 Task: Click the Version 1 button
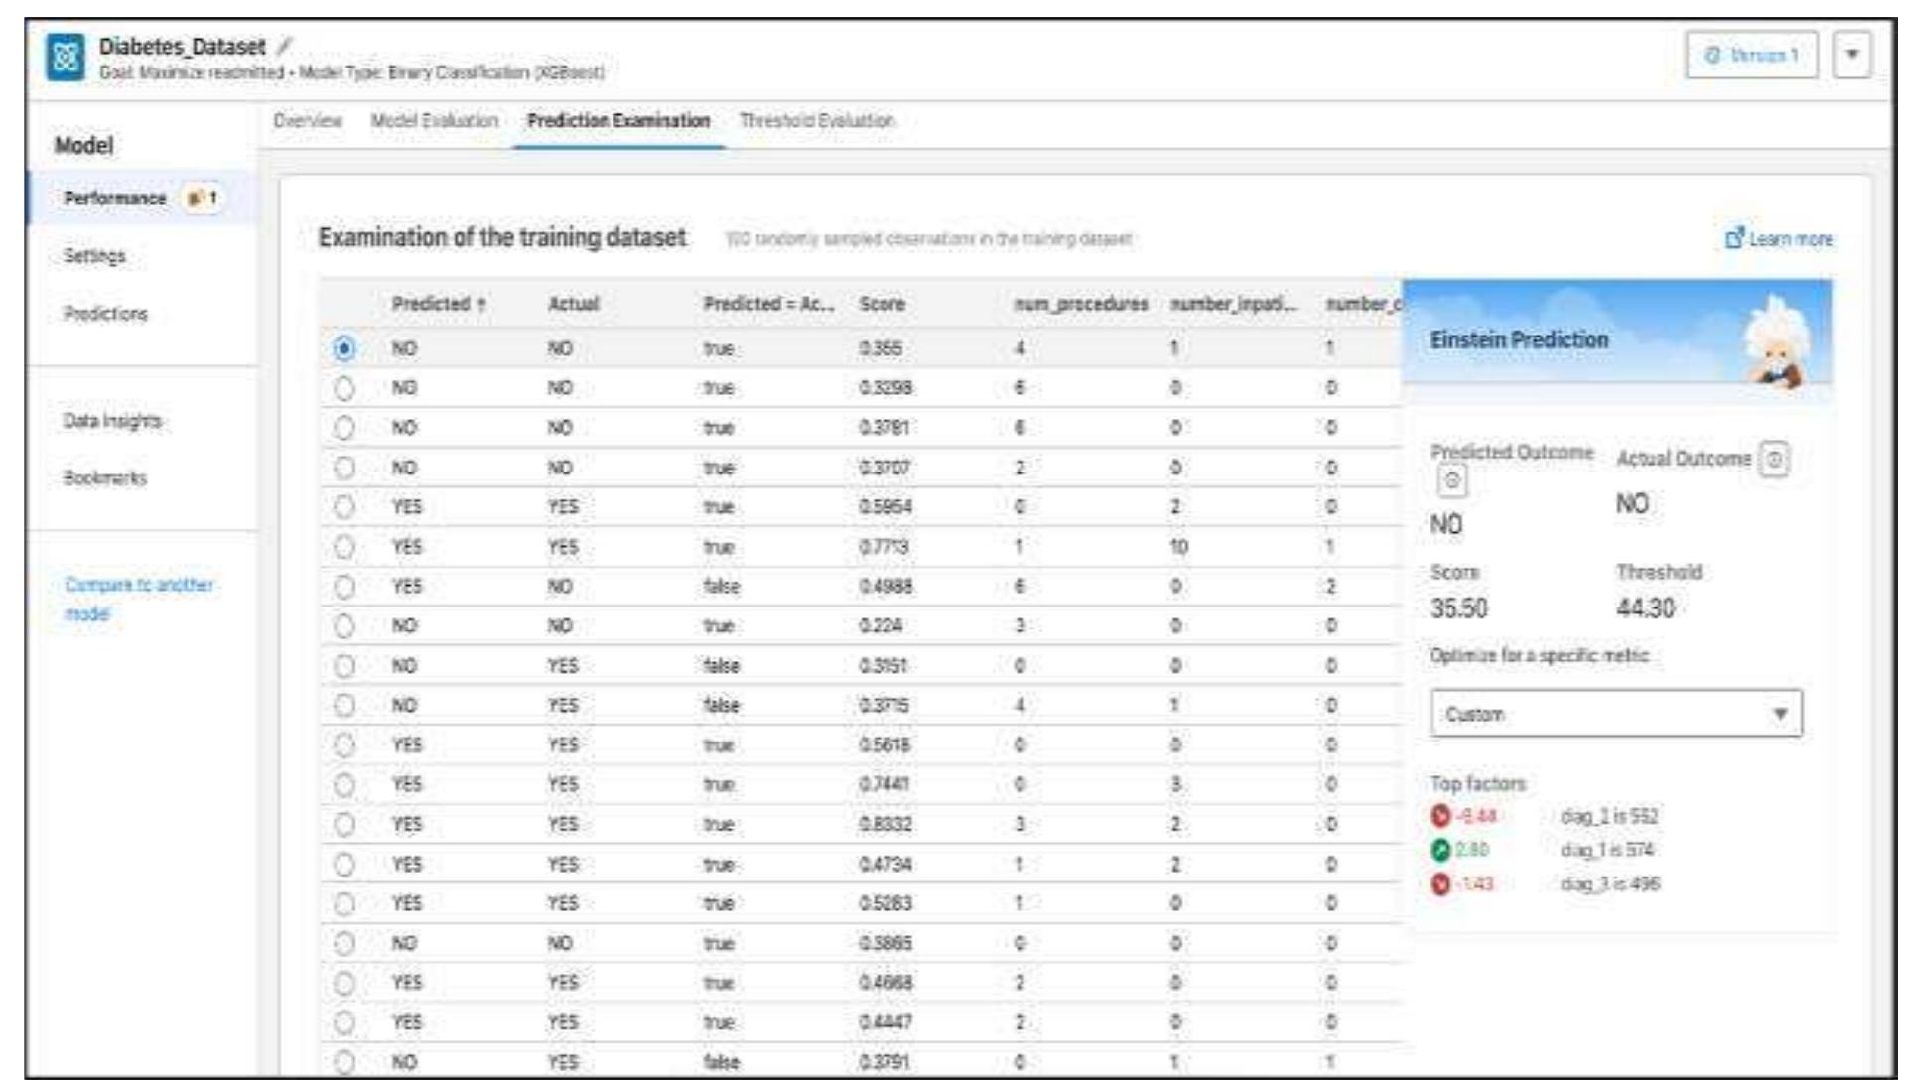point(1751,55)
